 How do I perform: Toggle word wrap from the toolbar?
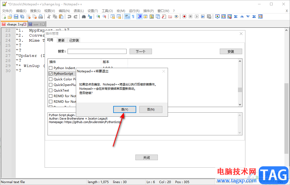(x=127, y=17)
